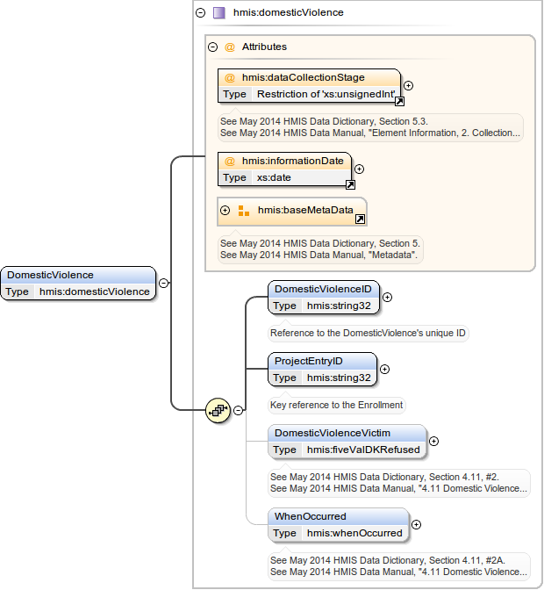Click the link arrow on hmis:informationDate
544x590 pixels.
coord(349,185)
